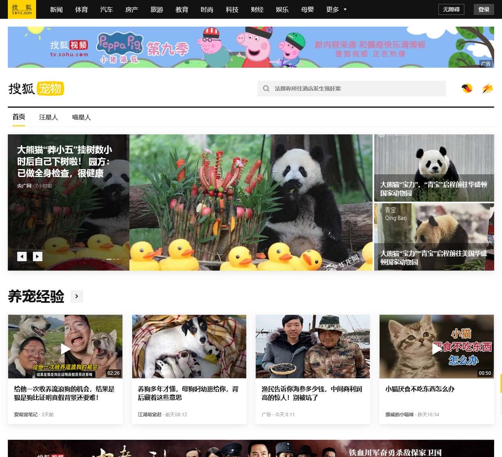Screen dimensions: 502x457
Task: Open the 旅游 nav item
Action: (x=157, y=9)
